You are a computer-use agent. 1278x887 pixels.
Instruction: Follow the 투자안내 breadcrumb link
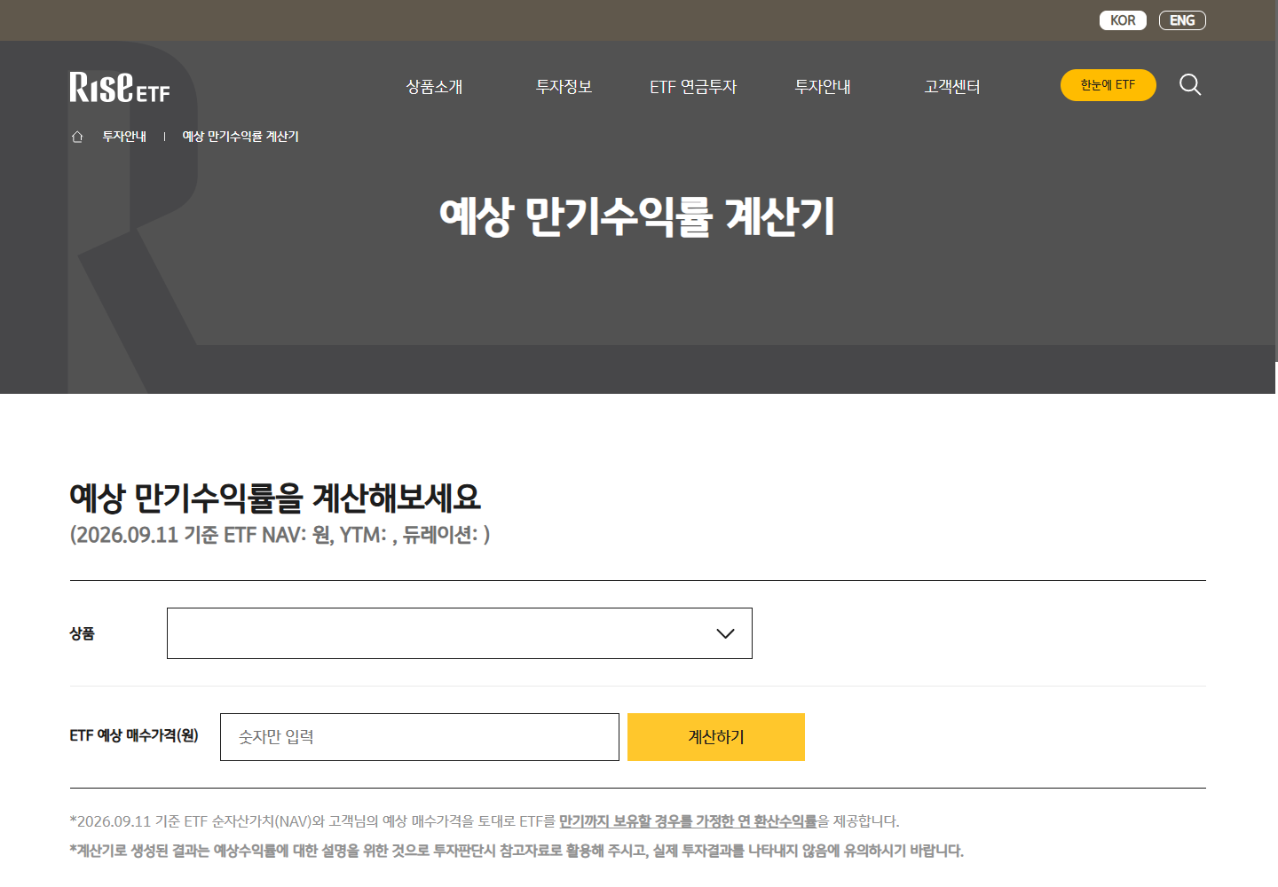(x=124, y=137)
